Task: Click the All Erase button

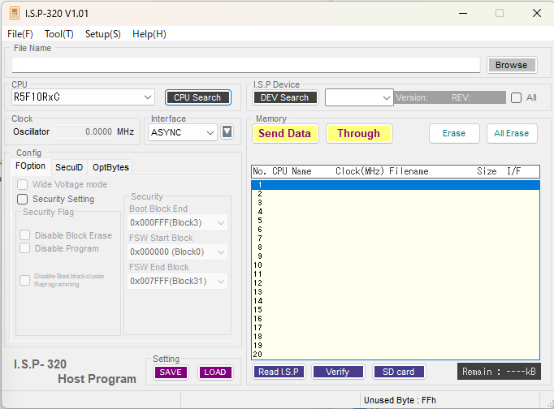Action: pyautogui.click(x=512, y=133)
